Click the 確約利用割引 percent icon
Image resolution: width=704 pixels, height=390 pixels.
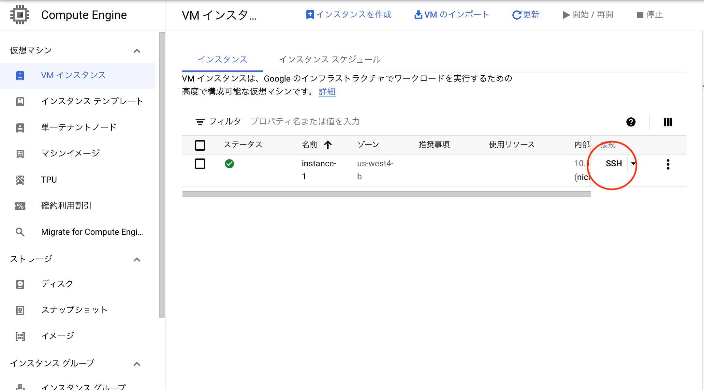coord(20,206)
